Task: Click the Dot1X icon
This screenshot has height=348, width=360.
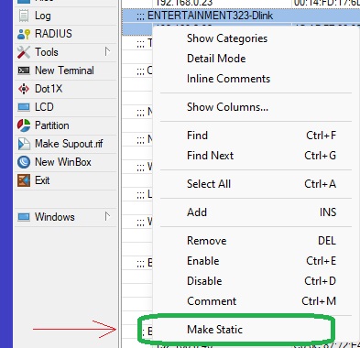Action: pos(24,89)
